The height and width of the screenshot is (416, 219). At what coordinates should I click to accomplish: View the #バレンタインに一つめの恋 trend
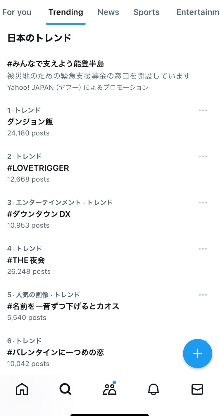(56, 352)
